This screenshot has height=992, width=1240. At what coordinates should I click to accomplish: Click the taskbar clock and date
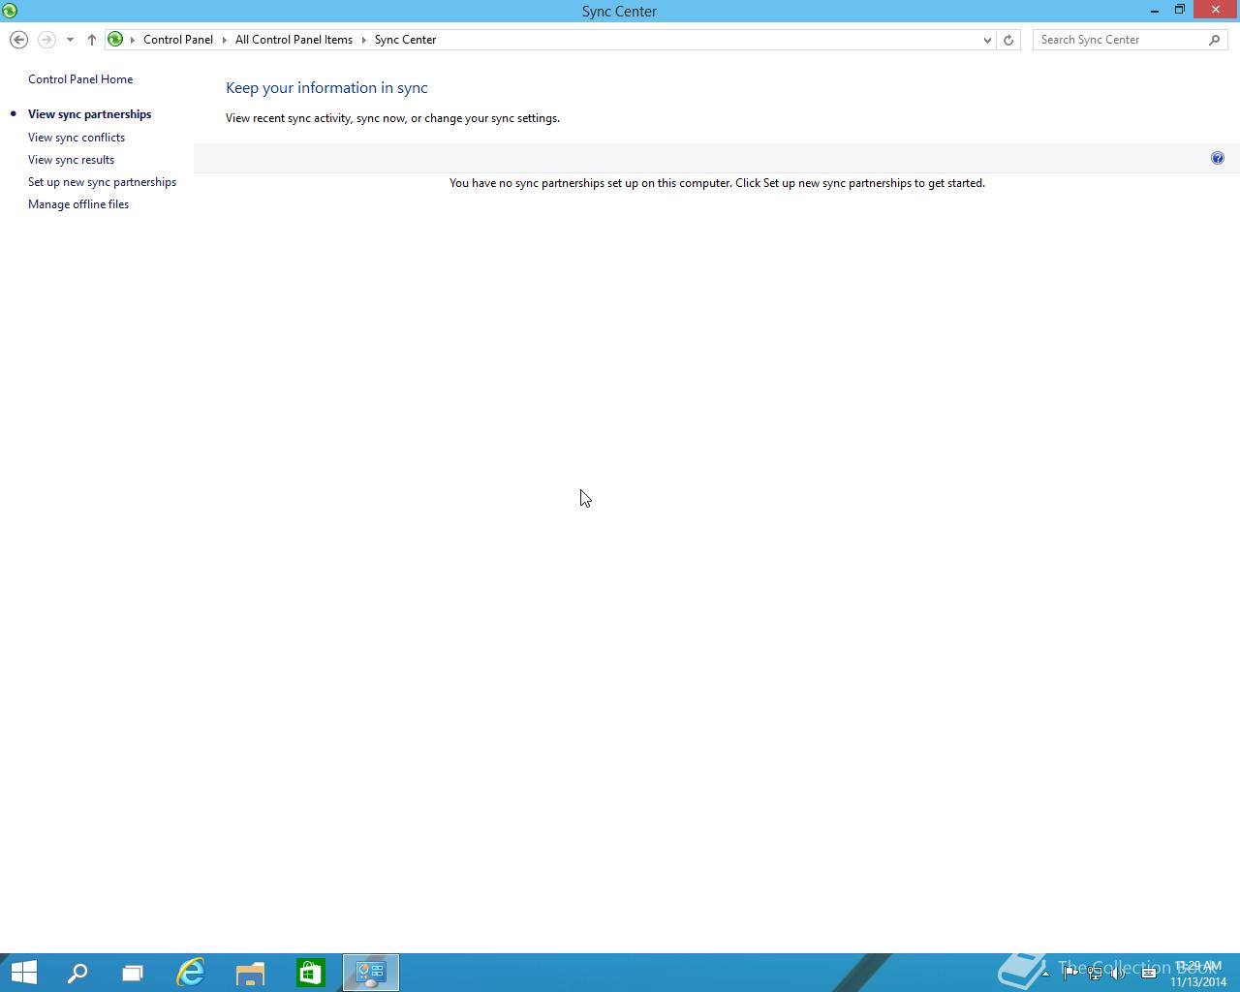pos(1198,974)
